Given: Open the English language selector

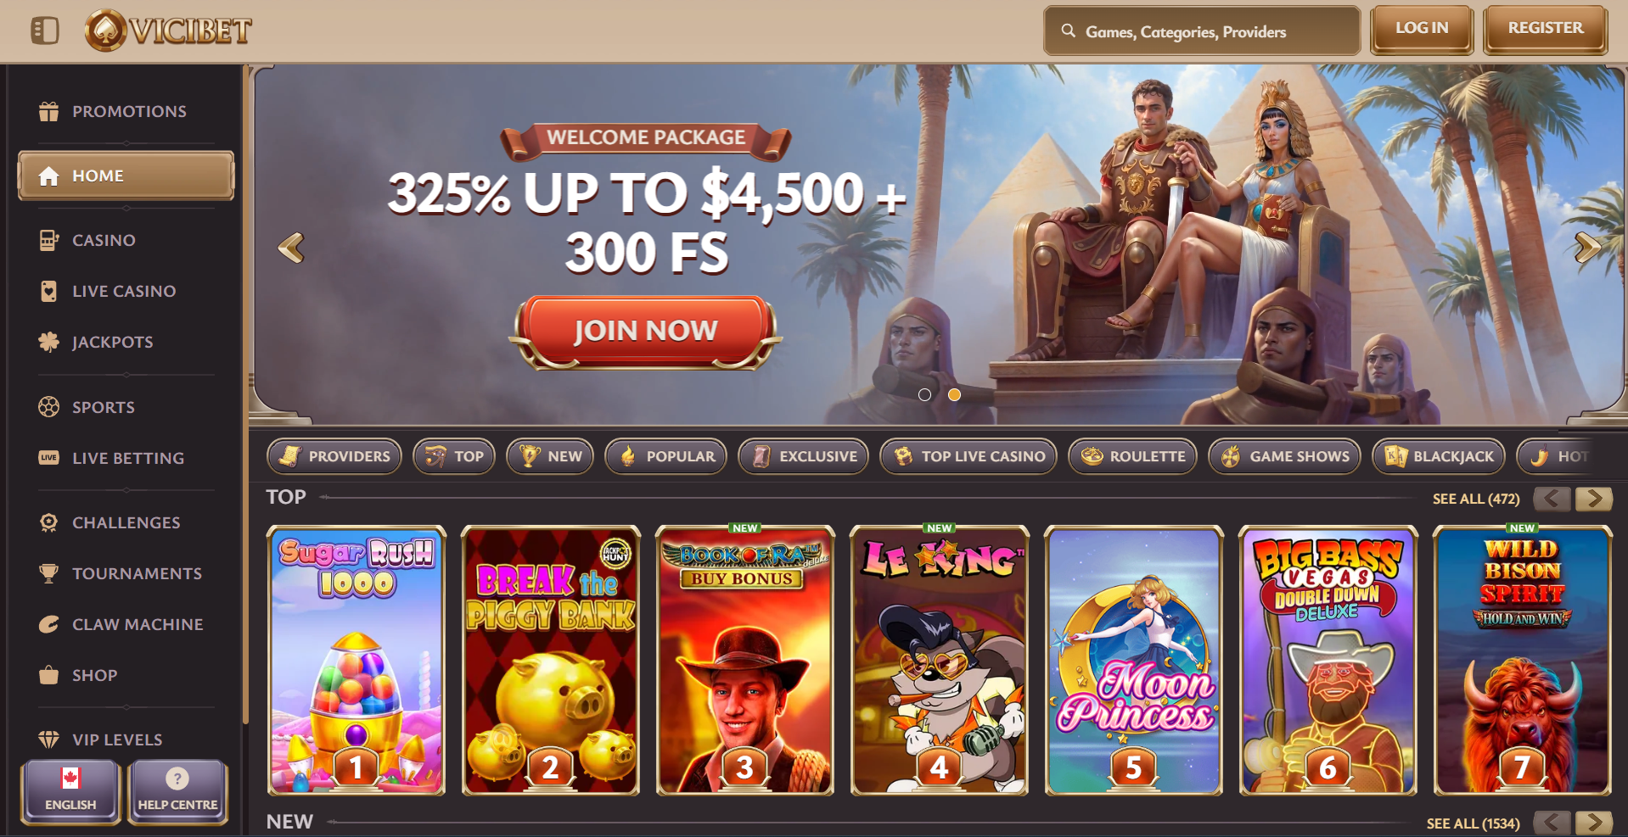Looking at the screenshot, I should (x=70, y=792).
